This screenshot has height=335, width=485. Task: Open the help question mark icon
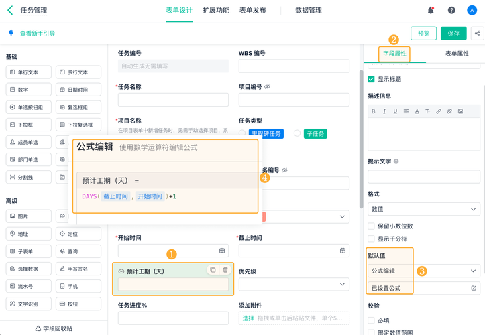click(x=451, y=10)
